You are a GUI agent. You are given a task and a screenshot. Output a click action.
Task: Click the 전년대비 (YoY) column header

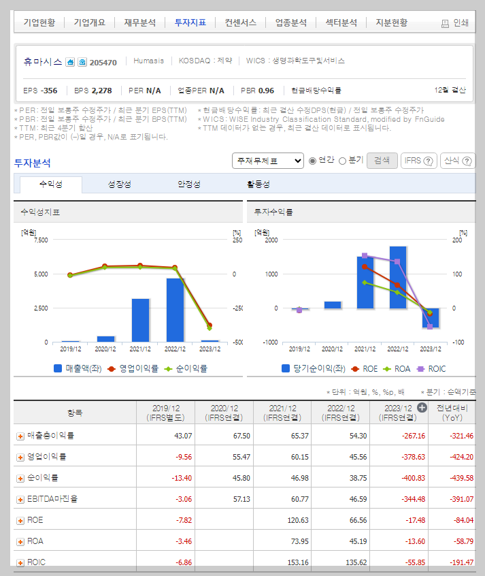[x=452, y=413]
